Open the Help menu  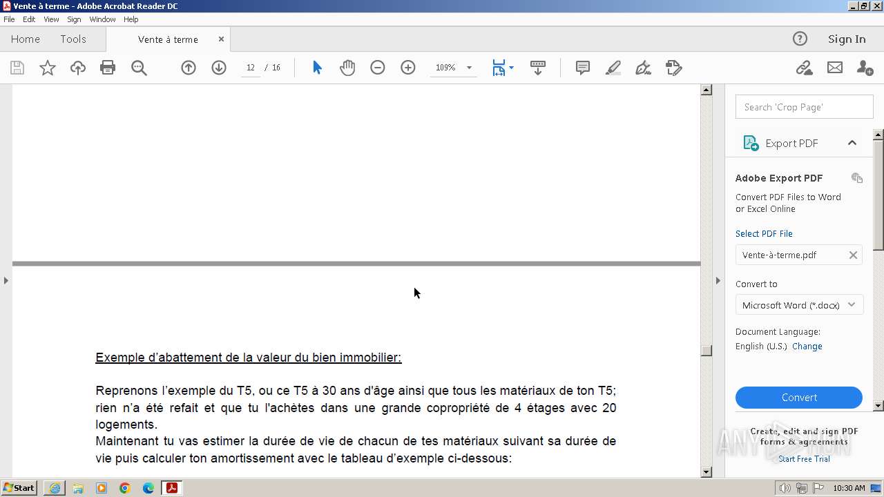tap(131, 19)
